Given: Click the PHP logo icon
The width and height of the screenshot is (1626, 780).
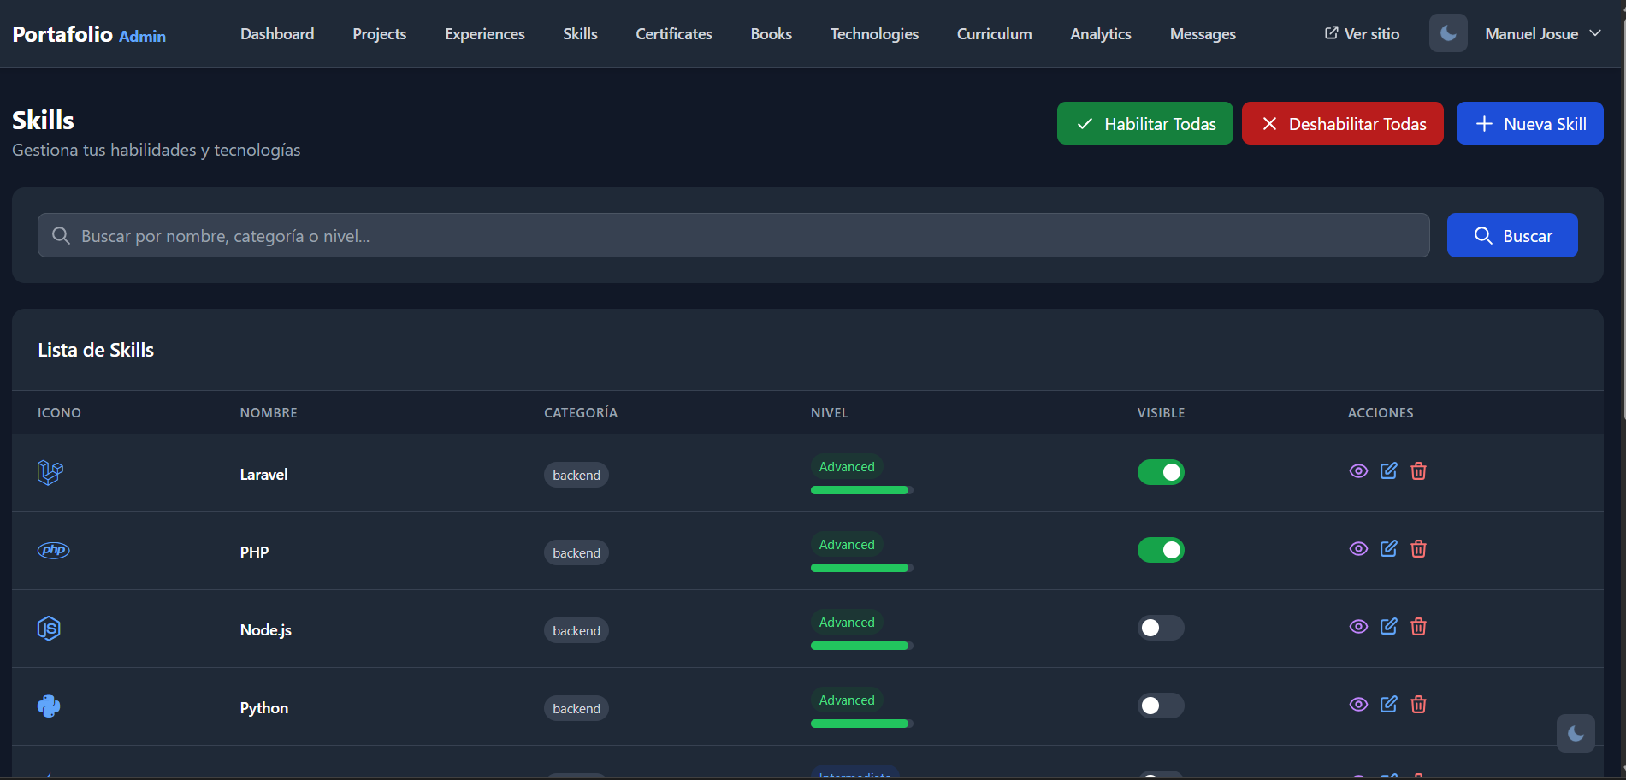Looking at the screenshot, I should click(53, 550).
